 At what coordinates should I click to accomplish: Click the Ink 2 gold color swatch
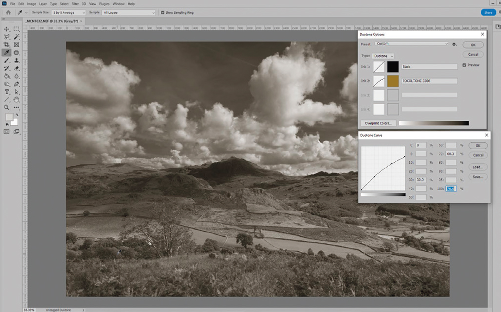tap(393, 81)
